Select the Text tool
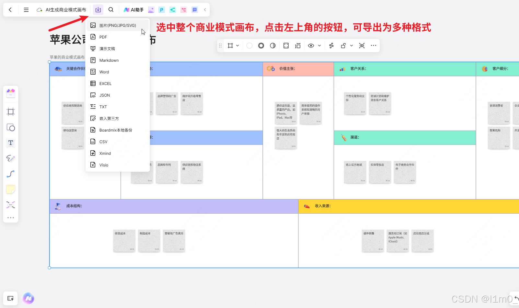519x308 pixels. click(11, 143)
